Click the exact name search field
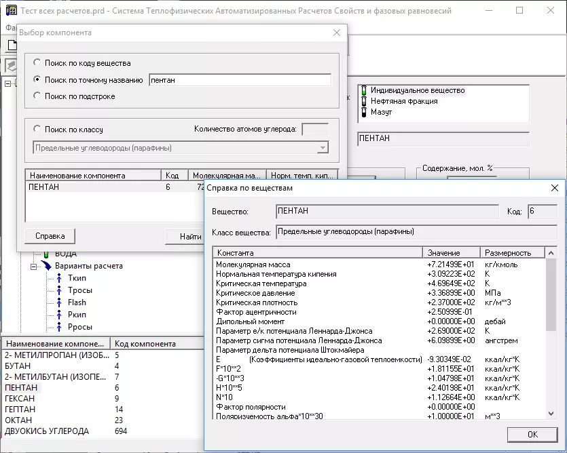The height and width of the screenshot is (453, 567). coord(239,80)
